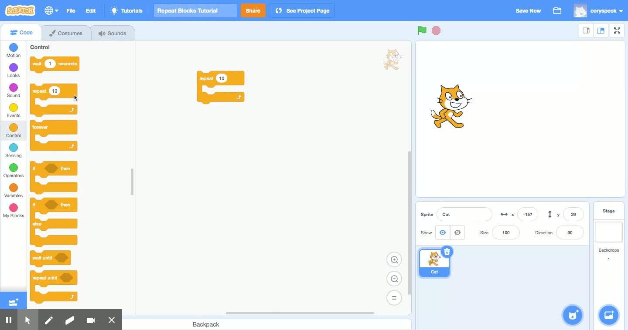The height and width of the screenshot is (330, 628).
Task: Switch to the Code tab
Action: (x=21, y=33)
